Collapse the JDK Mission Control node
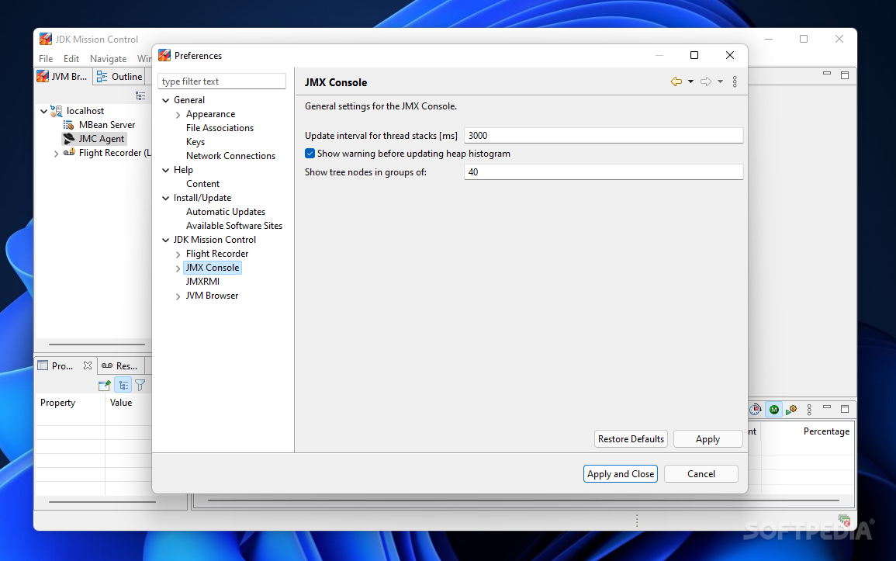This screenshot has width=896, height=561. tap(166, 241)
